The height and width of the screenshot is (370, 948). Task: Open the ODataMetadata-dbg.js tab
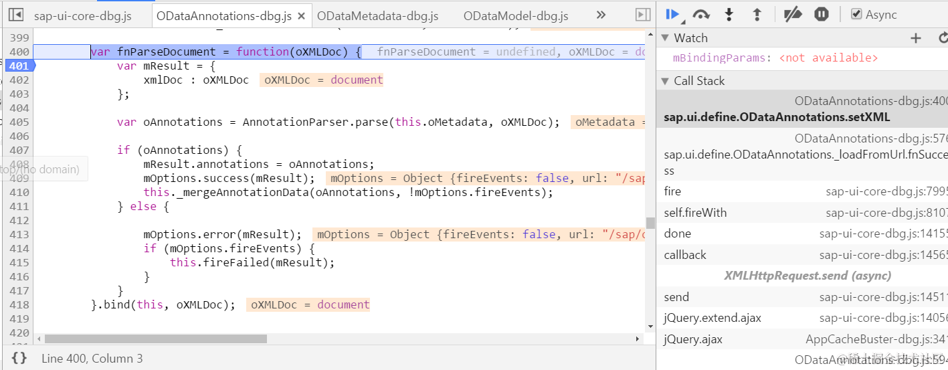point(378,15)
